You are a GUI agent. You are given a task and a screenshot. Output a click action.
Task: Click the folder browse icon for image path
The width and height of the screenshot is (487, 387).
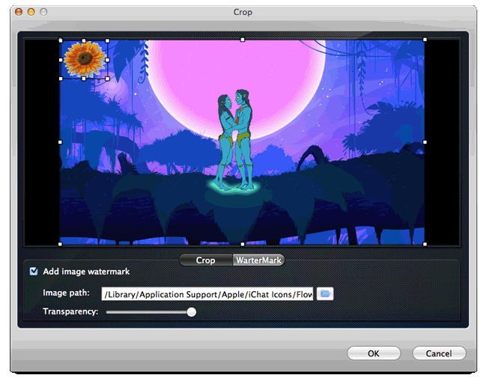(x=325, y=293)
